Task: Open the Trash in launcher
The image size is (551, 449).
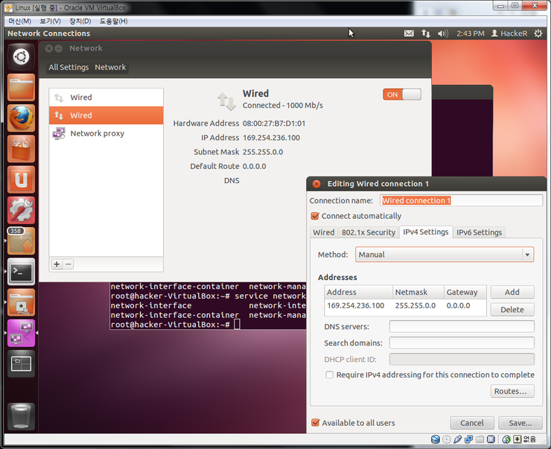Action: click(21, 416)
